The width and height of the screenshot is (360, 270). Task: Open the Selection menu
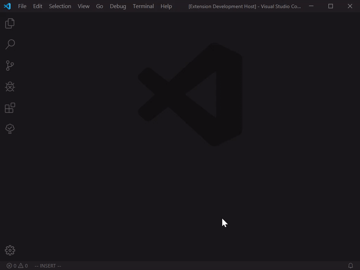tap(60, 6)
